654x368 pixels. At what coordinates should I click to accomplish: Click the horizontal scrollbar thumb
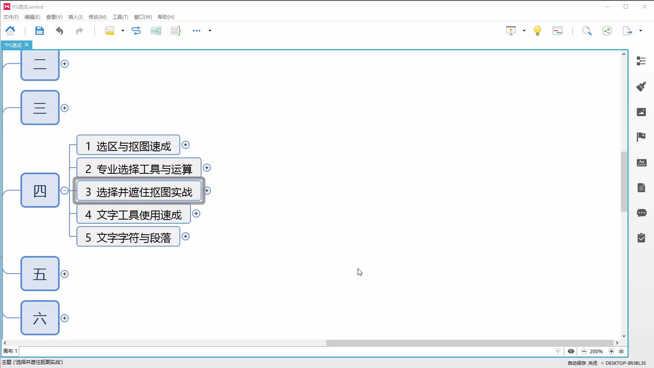(470, 343)
